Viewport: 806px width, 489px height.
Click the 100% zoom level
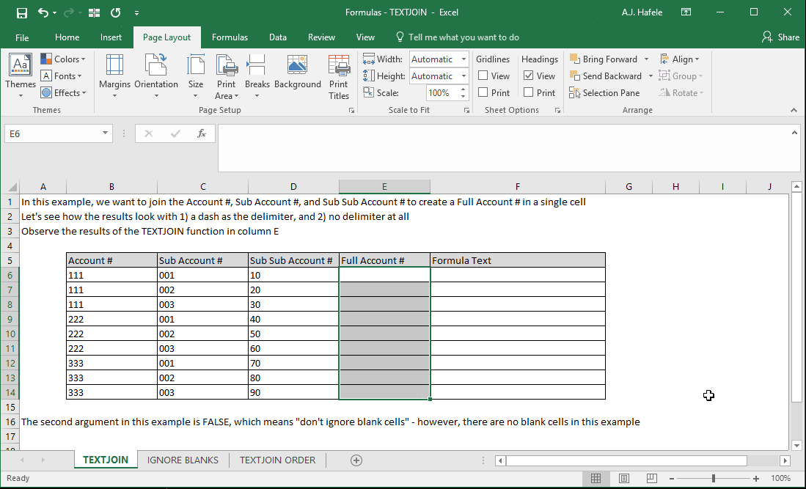pos(781,478)
